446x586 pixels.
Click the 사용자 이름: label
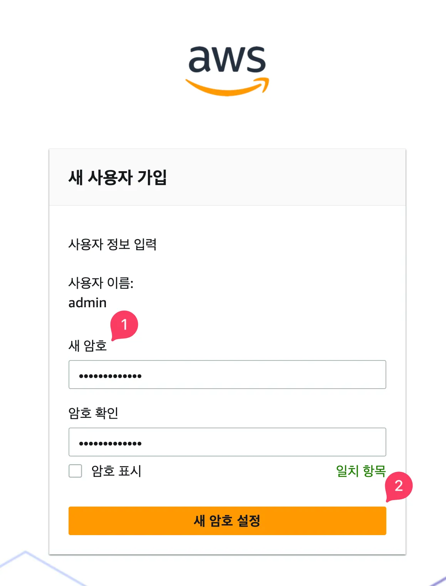tap(101, 283)
